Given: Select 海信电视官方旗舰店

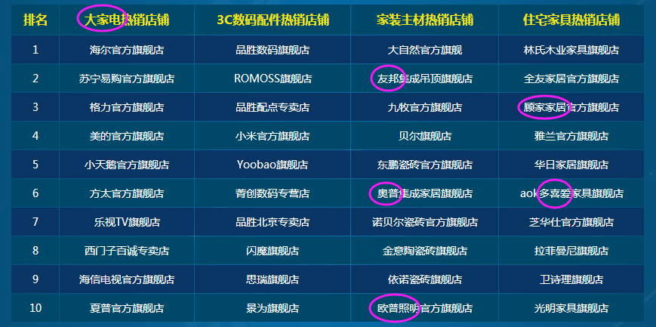Looking at the screenshot, I should pyautogui.click(x=127, y=279).
